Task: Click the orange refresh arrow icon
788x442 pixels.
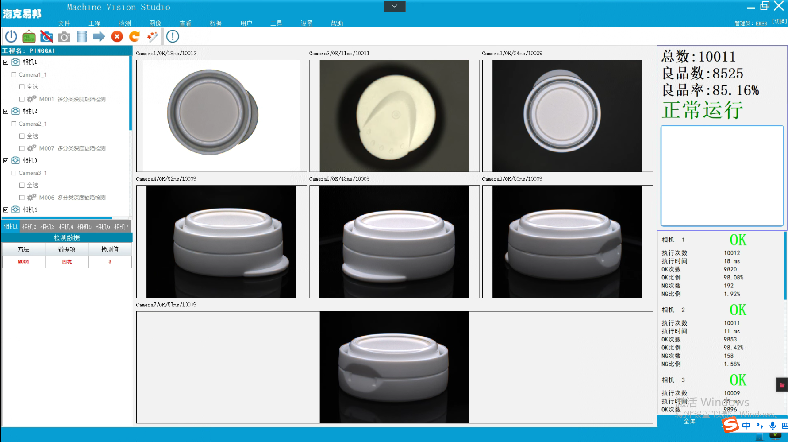Action: pos(135,37)
